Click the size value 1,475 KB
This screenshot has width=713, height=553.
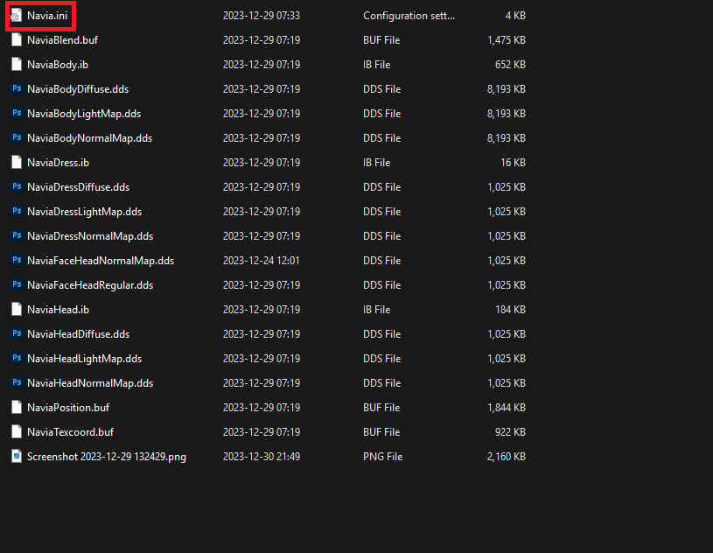point(507,40)
